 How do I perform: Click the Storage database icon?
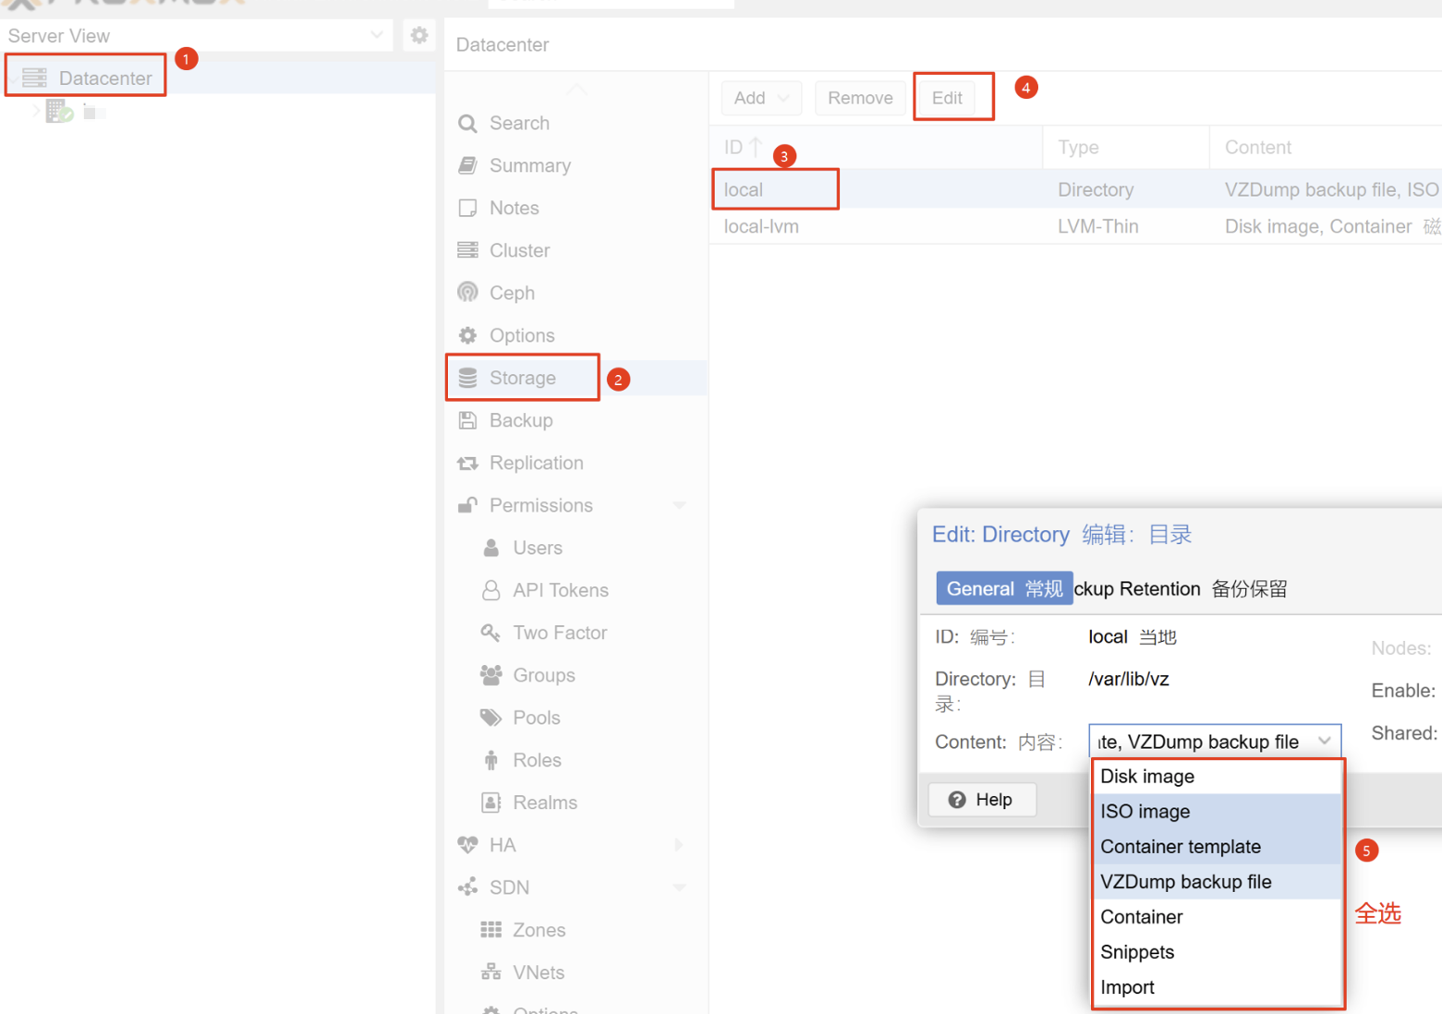coord(467,378)
